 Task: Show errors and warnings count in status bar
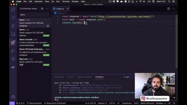click(x=20, y=103)
